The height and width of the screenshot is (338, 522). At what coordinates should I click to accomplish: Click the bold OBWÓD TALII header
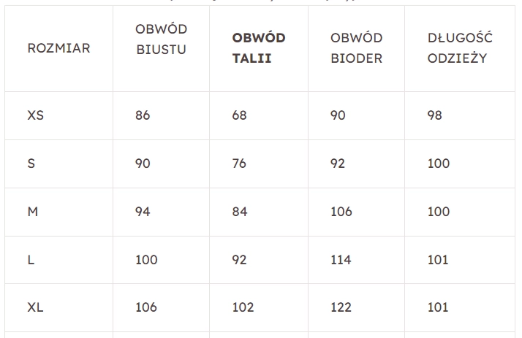click(x=259, y=48)
